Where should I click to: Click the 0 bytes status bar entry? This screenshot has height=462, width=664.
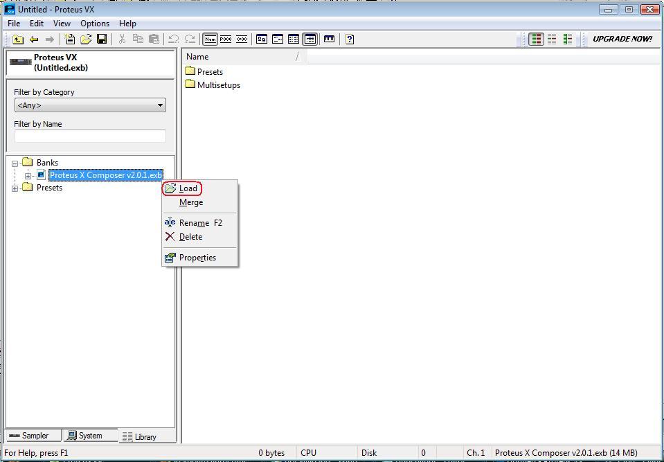coord(271,453)
